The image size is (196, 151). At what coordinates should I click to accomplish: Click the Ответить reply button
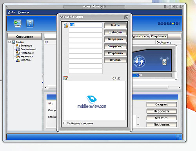(x=162, y=118)
